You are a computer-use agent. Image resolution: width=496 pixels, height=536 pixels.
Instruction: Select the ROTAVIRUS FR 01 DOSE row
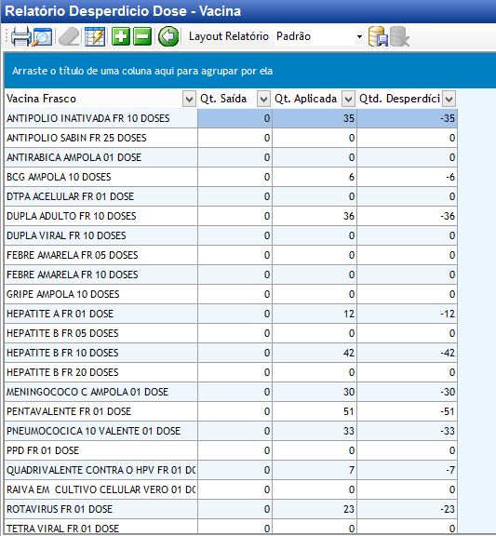click(231, 509)
